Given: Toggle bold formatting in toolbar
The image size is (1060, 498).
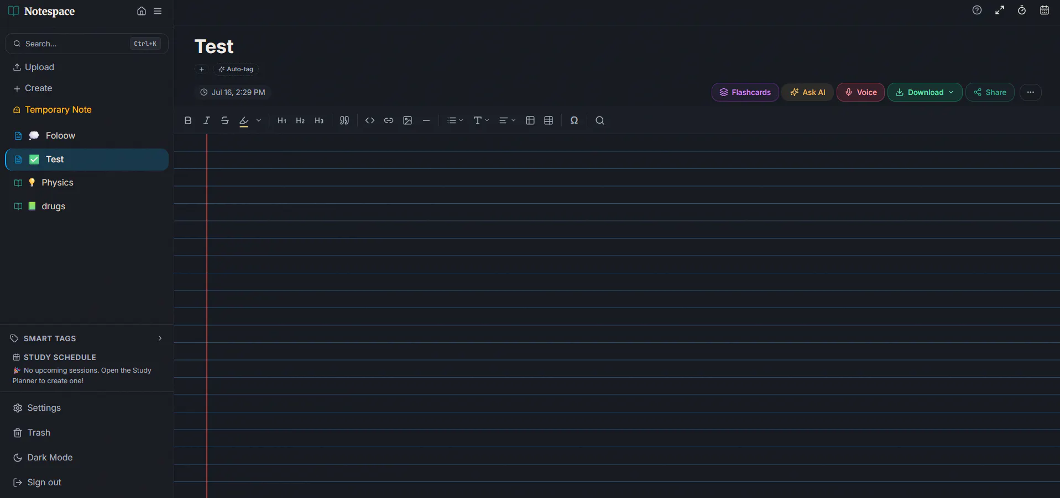Looking at the screenshot, I should [188, 120].
